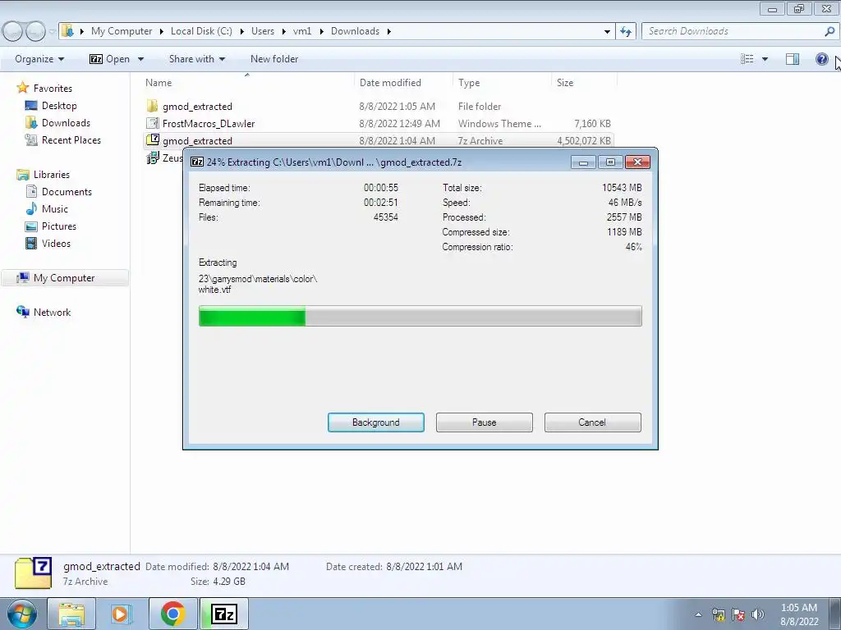Image resolution: width=841 pixels, height=630 pixels.
Task: Cancel the 7-Zip extraction
Action: 593,422
